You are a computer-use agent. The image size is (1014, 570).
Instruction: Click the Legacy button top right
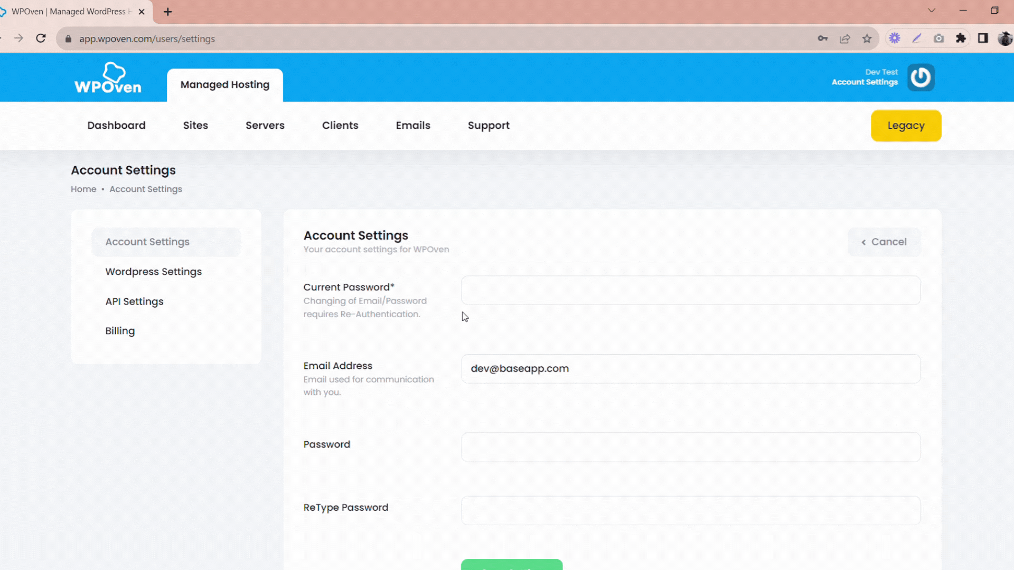pyautogui.click(x=906, y=125)
